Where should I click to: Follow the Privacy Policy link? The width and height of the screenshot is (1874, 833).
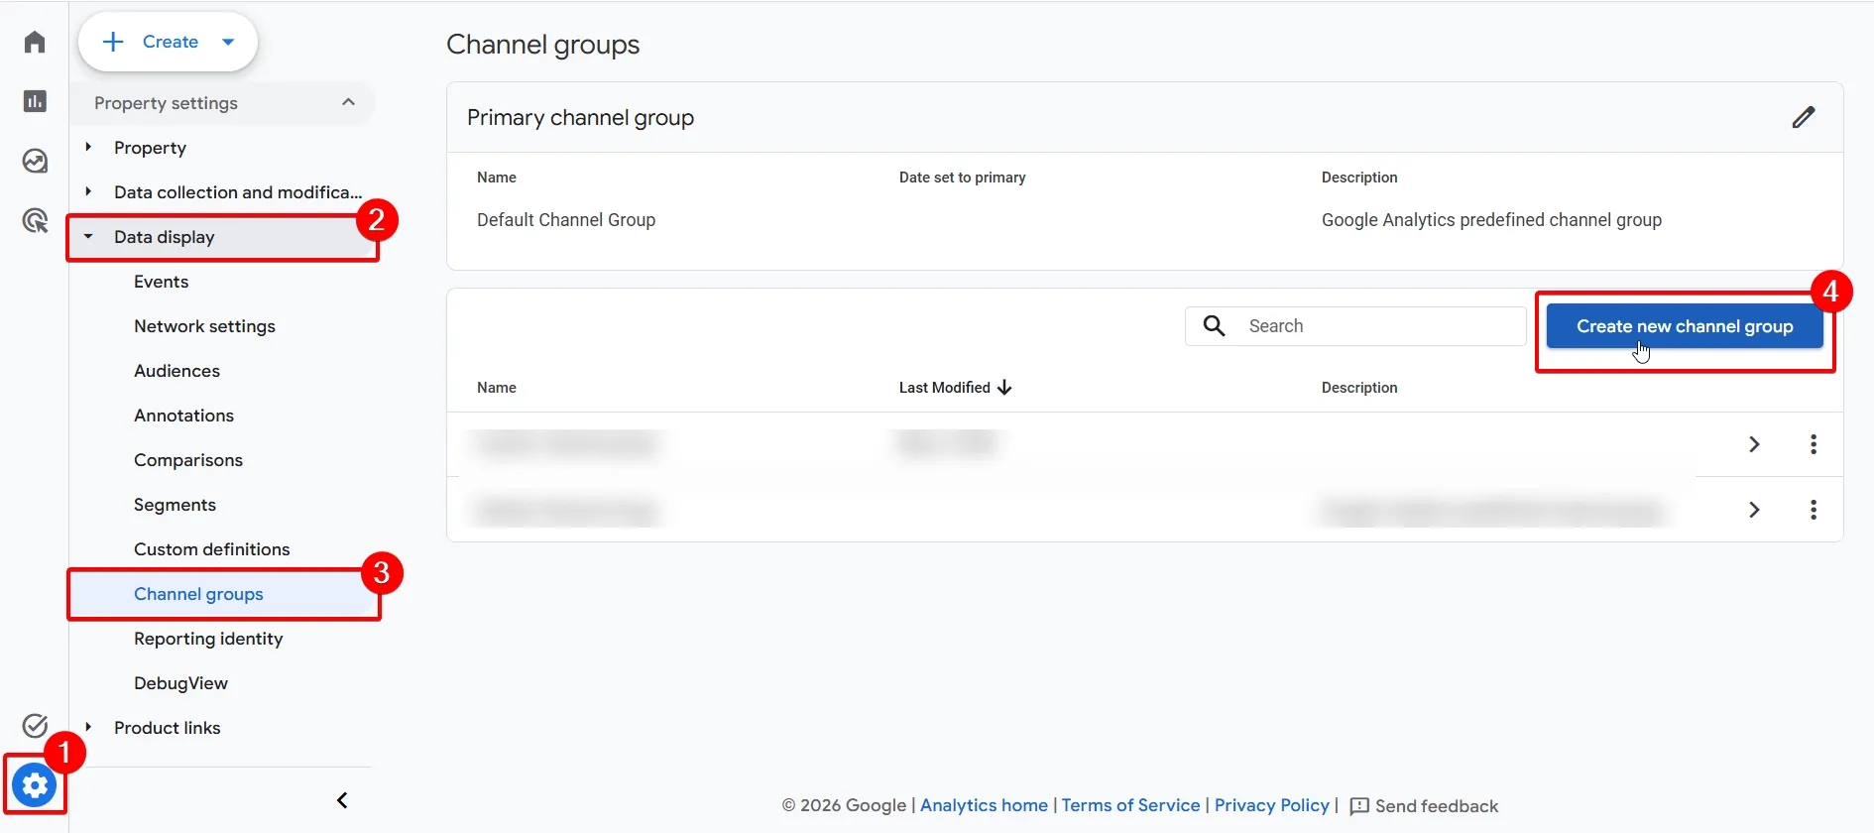[1271, 805]
